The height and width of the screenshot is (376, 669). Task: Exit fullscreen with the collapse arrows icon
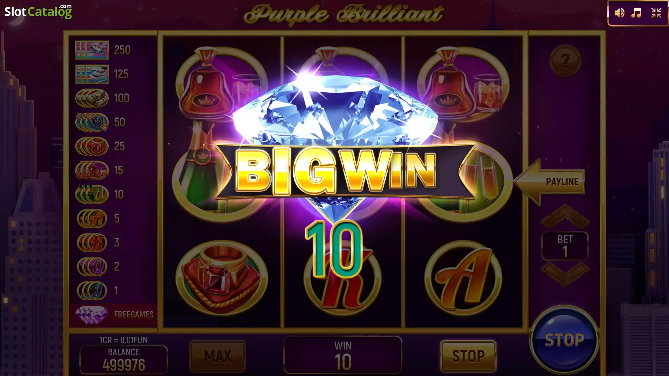point(656,13)
